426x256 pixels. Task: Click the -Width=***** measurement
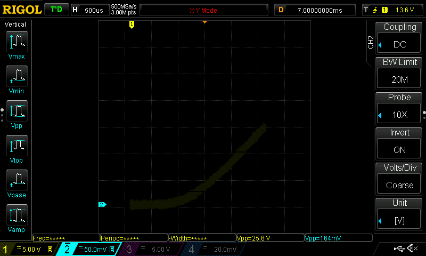(x=202, y=238)
